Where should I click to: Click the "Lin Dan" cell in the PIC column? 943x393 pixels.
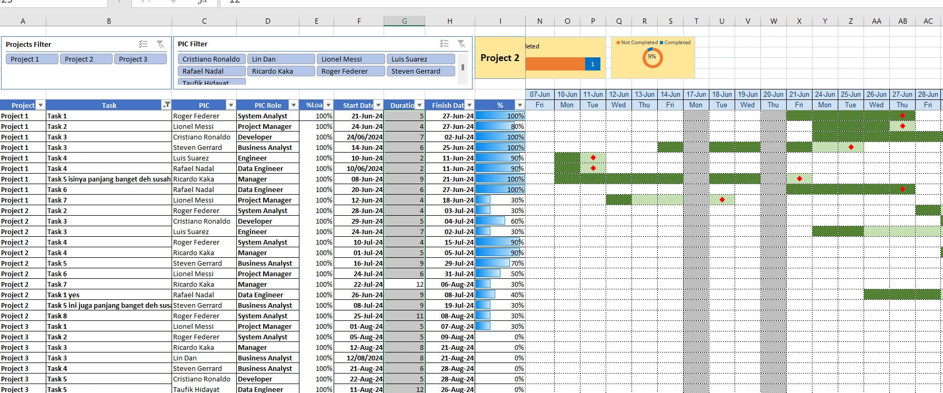click(204, 358)
